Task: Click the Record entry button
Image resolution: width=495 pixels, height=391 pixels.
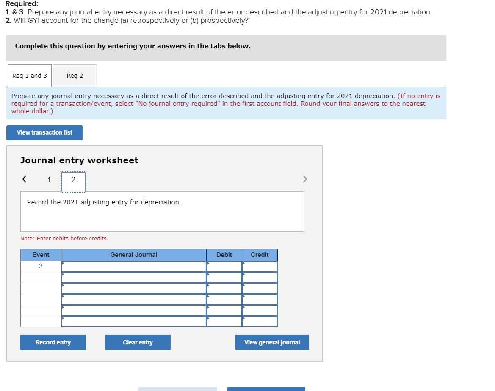Action: (53, 342)
